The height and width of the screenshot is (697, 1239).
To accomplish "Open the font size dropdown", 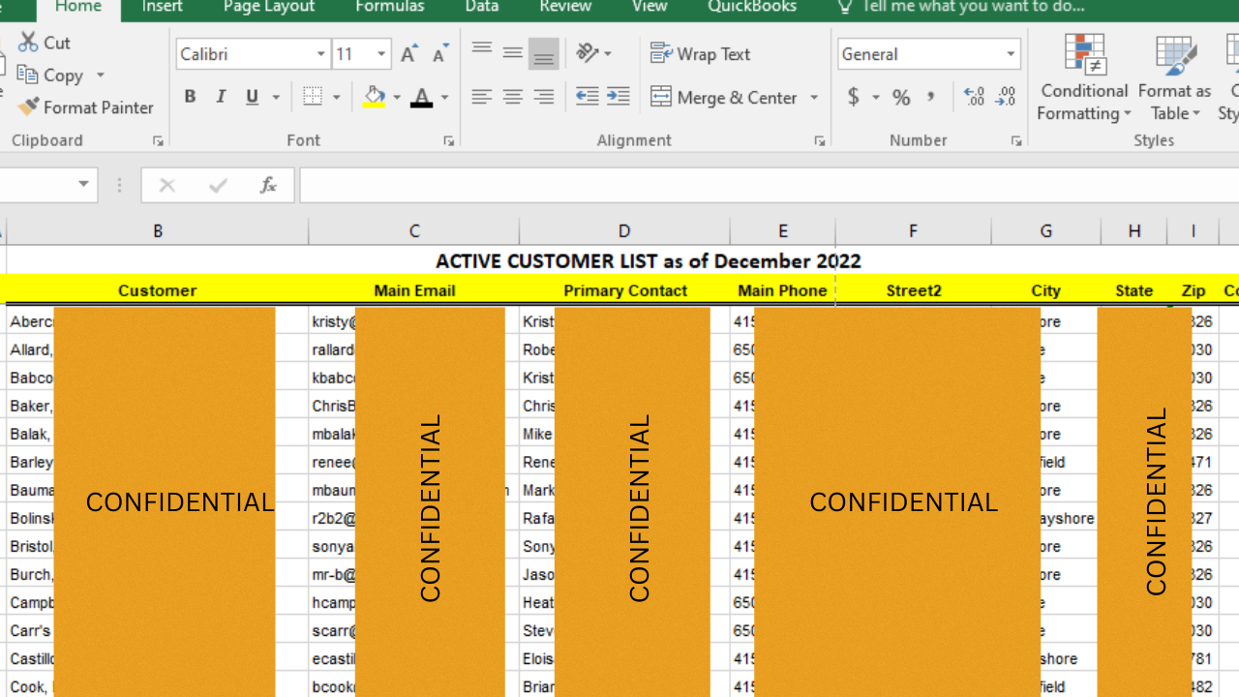I will 381,54.
